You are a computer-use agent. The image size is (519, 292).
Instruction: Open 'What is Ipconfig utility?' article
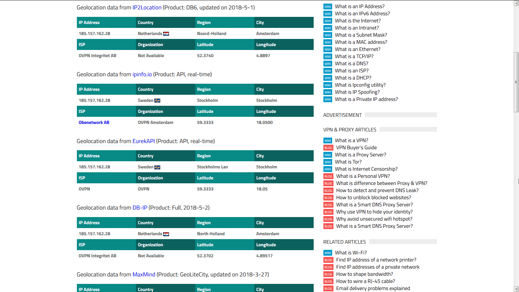[x=360, y=85]
